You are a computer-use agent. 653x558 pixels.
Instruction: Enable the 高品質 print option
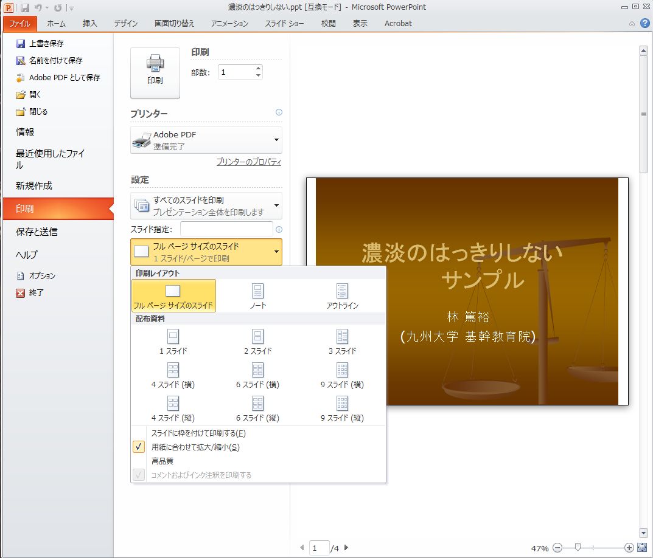(162, 461)
